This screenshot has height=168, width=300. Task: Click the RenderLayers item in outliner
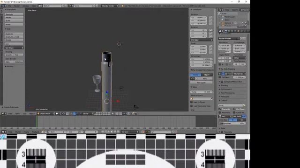click(x=230, y=17)
